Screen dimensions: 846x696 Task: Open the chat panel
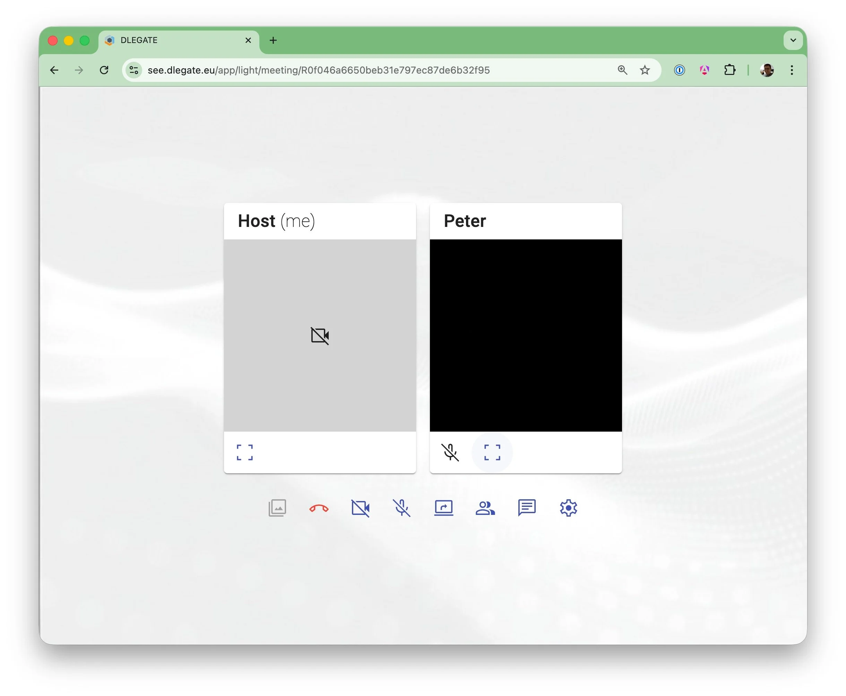click(527, 508)
